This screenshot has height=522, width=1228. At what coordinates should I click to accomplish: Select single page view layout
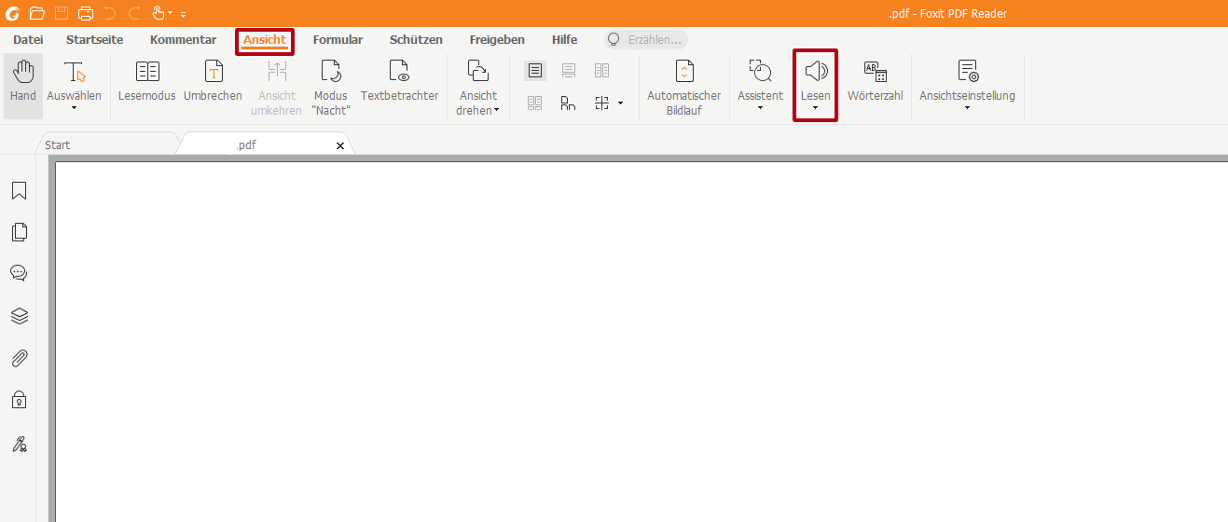click(535, 71)
